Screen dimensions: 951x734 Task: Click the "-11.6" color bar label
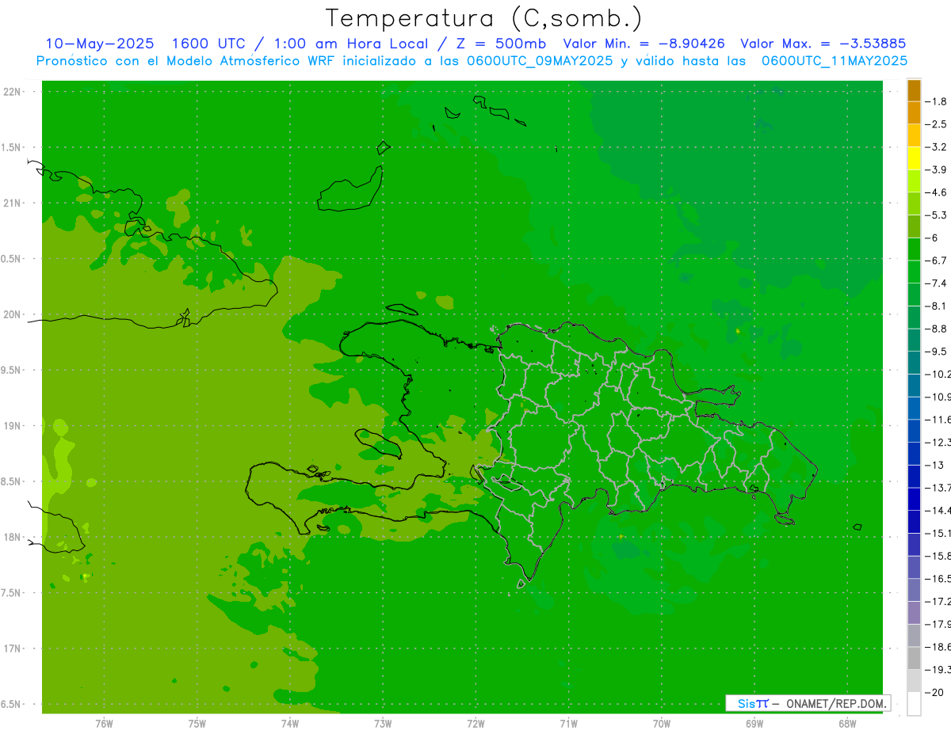point(938,420)
